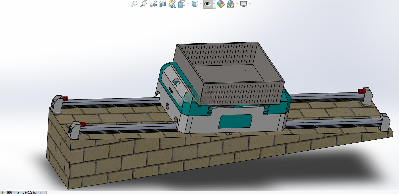Switch to the 运动算例 1 tab
This screenshot has height=194, width=399.
click(x=29, y=192)
